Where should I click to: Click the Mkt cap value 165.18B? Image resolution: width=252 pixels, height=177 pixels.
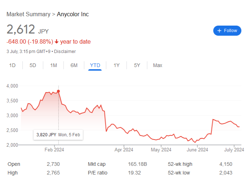tap(138, 164)
